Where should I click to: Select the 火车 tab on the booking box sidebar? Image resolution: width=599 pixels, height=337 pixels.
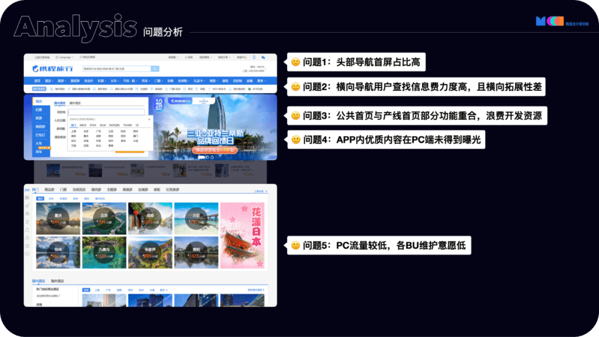[x=39, y=144]
